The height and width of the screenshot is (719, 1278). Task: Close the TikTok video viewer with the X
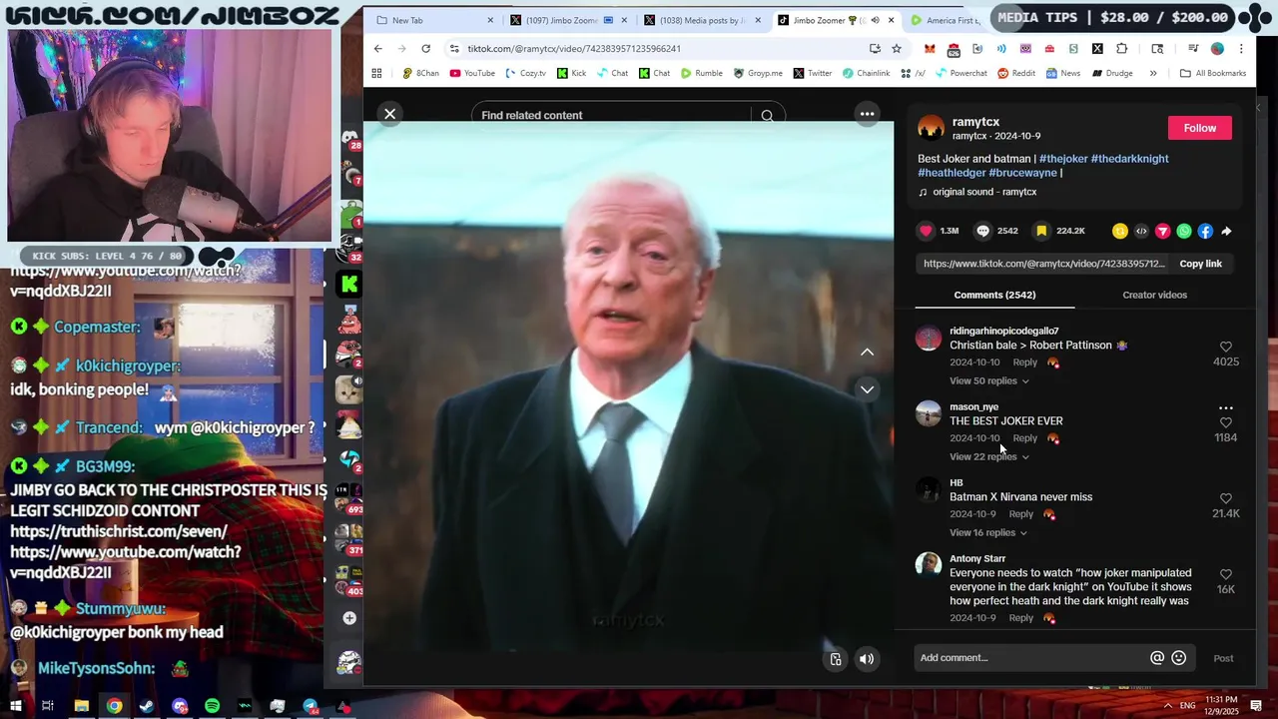(390, 114)
